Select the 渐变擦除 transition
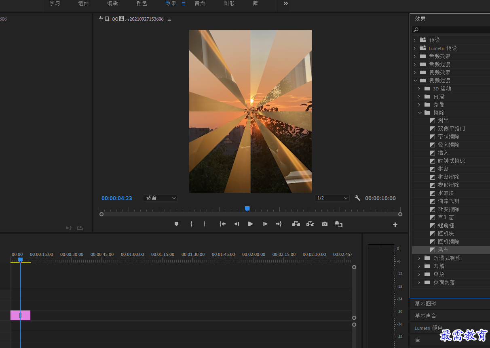Image resolution: width=490 pixels, height=348 pixels. click(448, 210)
